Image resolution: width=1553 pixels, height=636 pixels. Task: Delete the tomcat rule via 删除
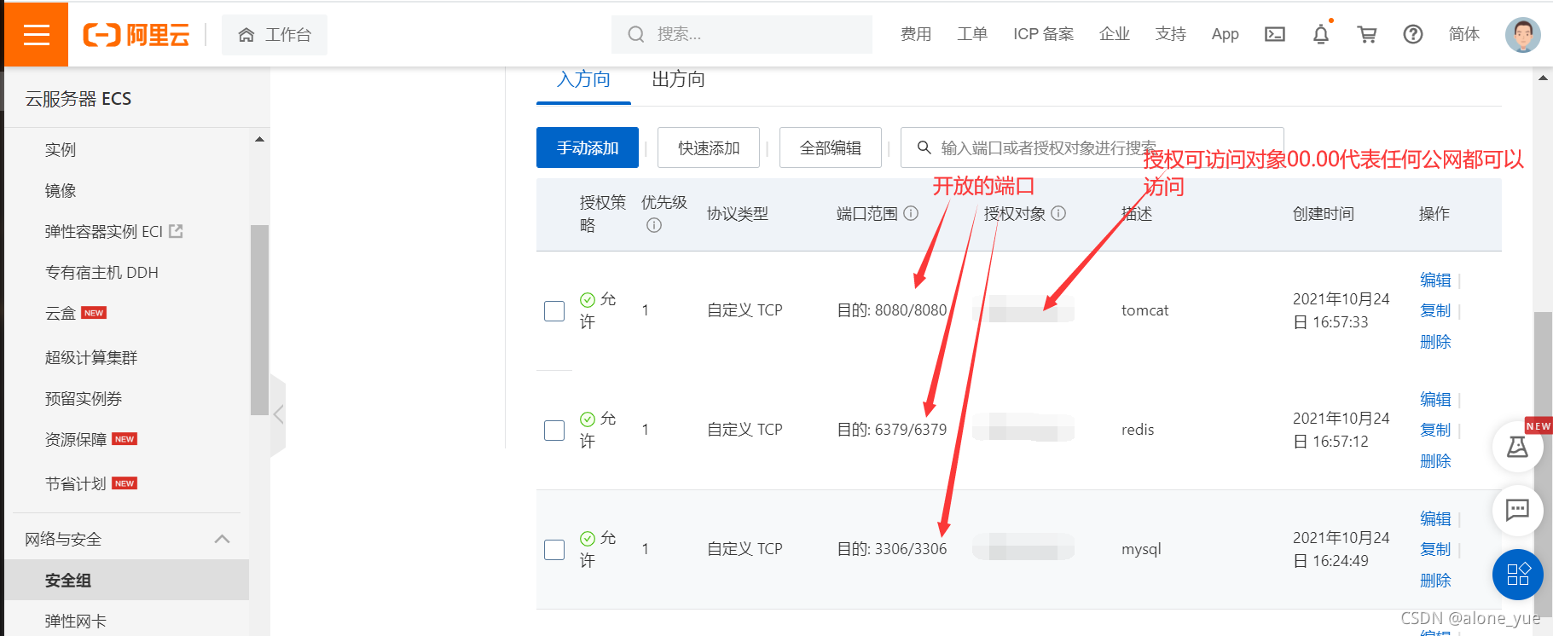(x=1435, y=341)
